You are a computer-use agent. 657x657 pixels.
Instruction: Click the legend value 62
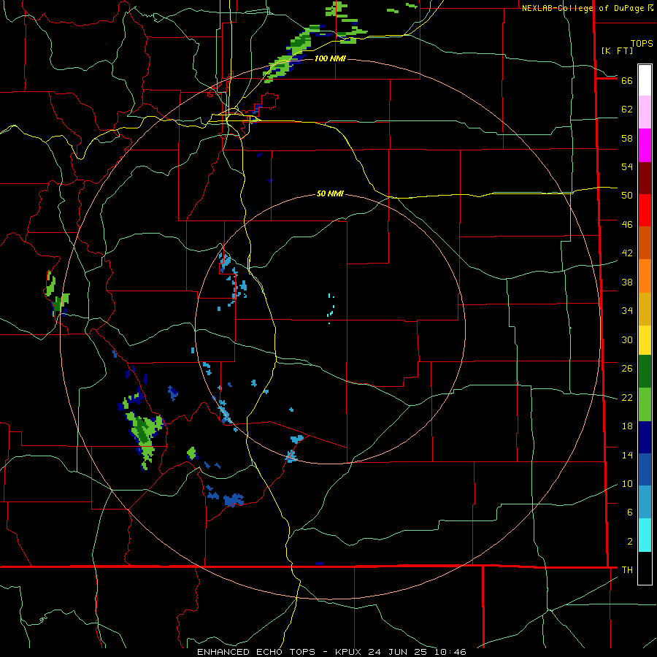(627, 109)
